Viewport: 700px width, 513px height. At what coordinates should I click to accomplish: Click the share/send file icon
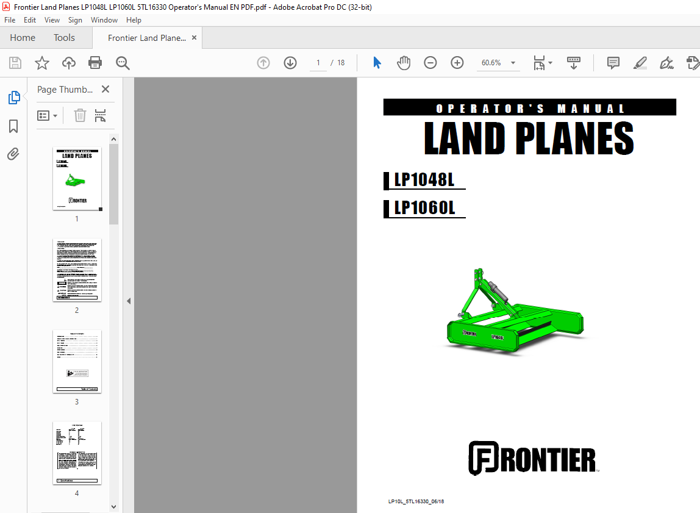pyautogui.click(x=693, y=63)
